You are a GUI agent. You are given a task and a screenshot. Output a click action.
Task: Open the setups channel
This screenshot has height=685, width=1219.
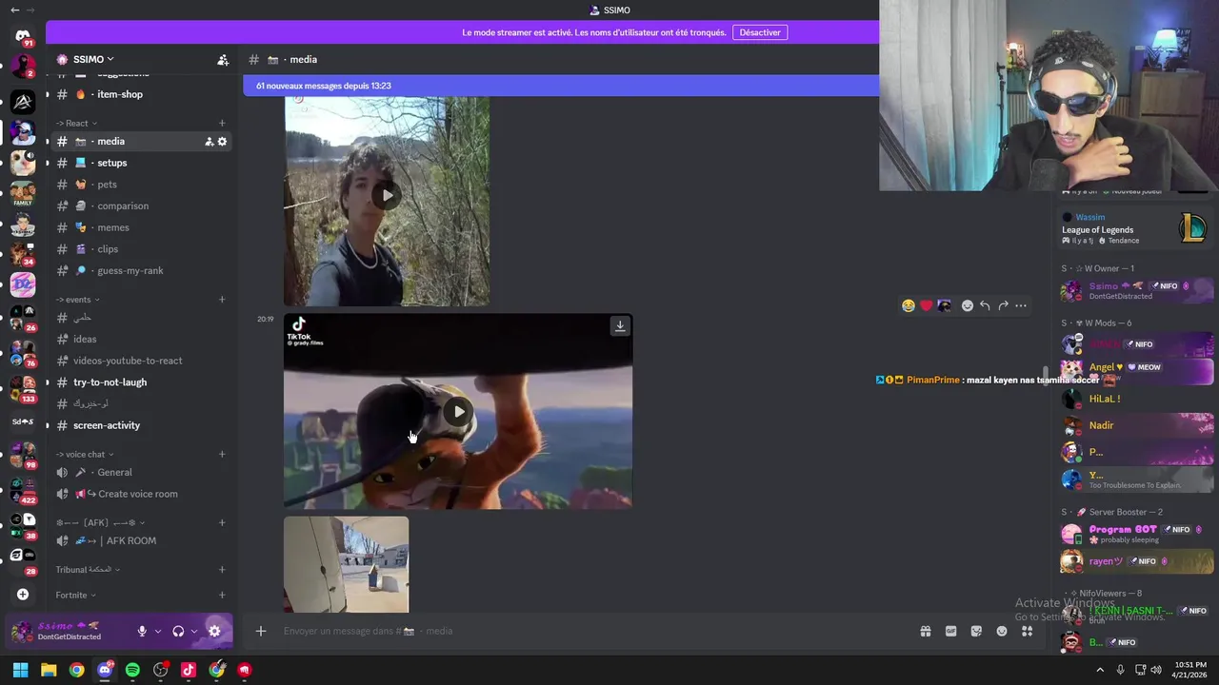click(x=141, y=163)
